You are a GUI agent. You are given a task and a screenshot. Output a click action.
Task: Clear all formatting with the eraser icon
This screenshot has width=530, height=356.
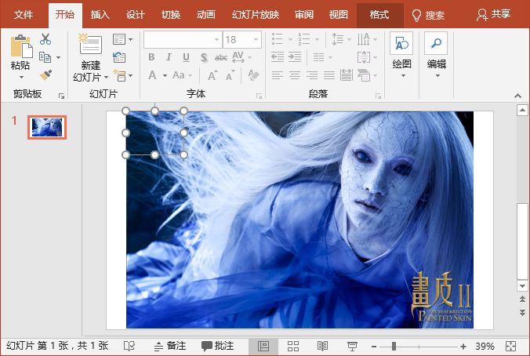click(x=253, y=75)
